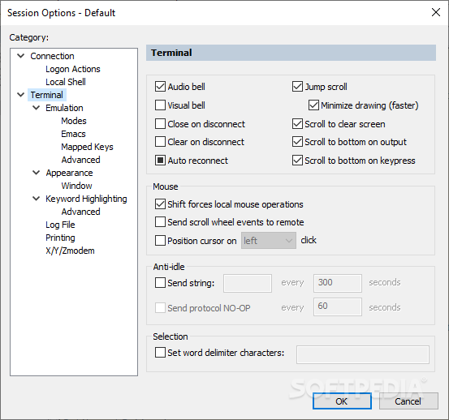Click the word delimiter characters field
Screen dimensions: 449x420
coord(363,354)
